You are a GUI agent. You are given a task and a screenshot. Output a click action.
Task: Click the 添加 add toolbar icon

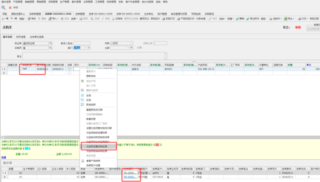click(62, 18)
